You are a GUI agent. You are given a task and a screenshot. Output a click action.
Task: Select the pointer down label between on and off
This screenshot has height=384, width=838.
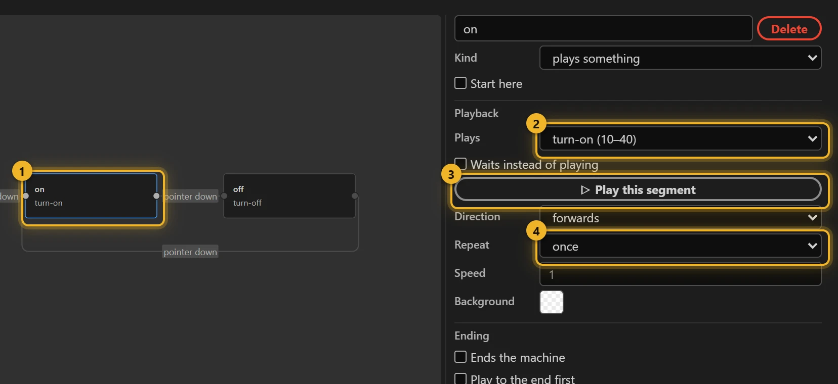coord(190,197)
